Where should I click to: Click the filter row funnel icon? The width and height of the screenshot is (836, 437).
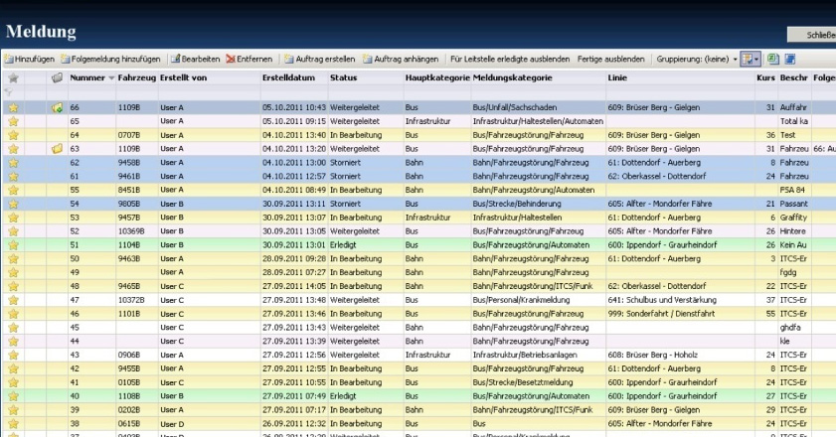click(9, 91)
